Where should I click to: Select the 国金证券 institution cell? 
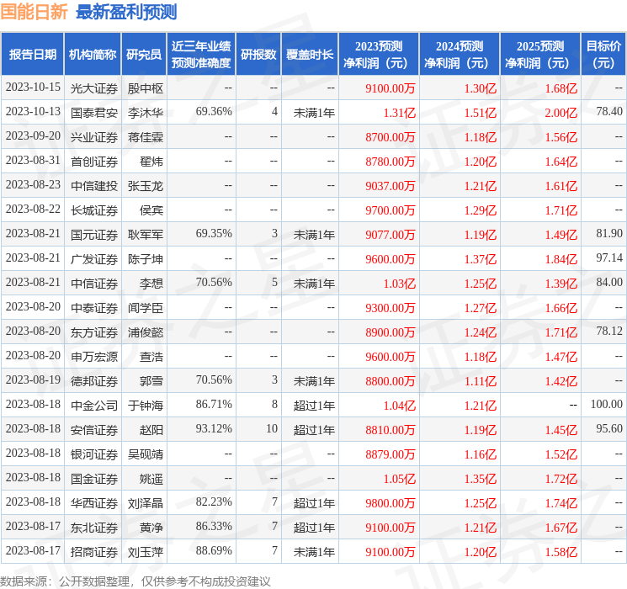[x=94, y=479]
